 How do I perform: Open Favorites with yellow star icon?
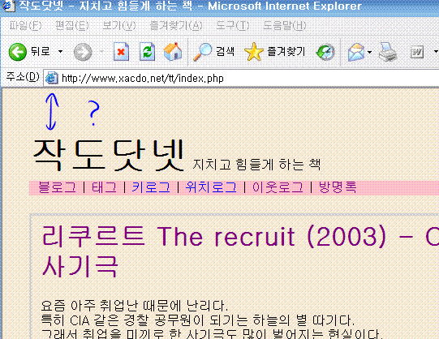tap(274, 52)
